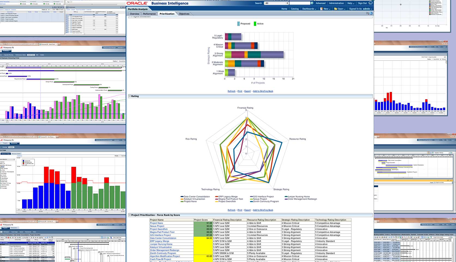Image resolution: width=456 pixels, height=262 pixels.
Task: Click the New document icon
Action: coord(322,9)
